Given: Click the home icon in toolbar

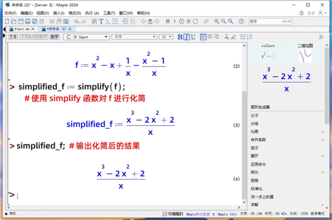Looking at the screenshot, I should pyautogui.click(x=150, y=21).
